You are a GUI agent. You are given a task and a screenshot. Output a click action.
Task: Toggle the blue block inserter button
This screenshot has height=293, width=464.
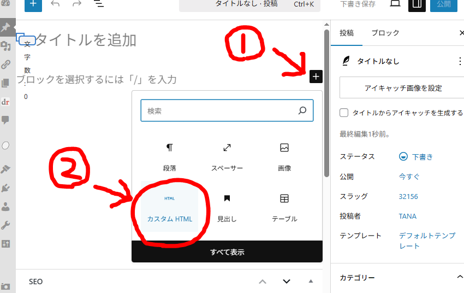click(x=33, y=4)
